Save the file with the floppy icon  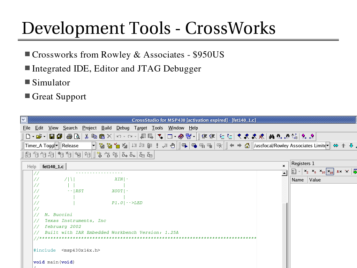coord(52,136)
